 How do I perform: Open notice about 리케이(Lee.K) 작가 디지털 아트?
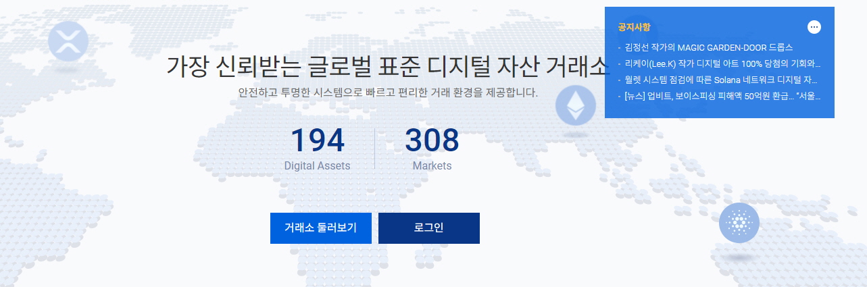[723, 64]
